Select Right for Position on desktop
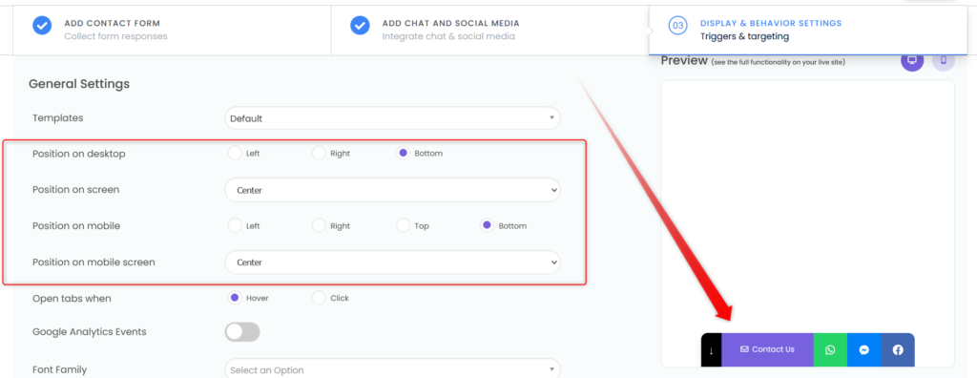Image resolution: width=977 pixels, height=378 pixels. pyautogui.click(x=319, y=153)
